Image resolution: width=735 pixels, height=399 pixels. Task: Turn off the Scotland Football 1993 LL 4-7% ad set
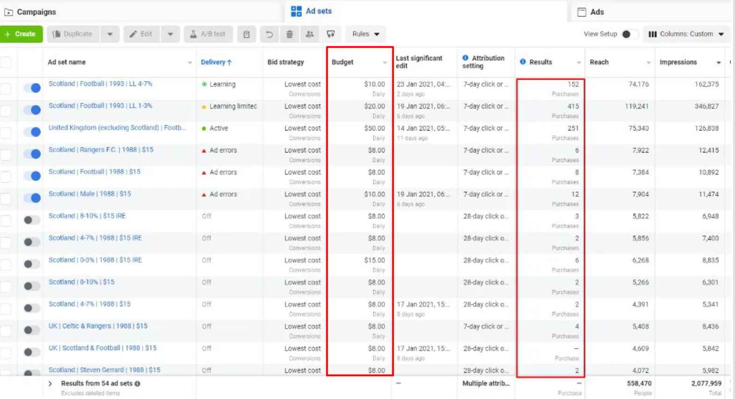32,87
